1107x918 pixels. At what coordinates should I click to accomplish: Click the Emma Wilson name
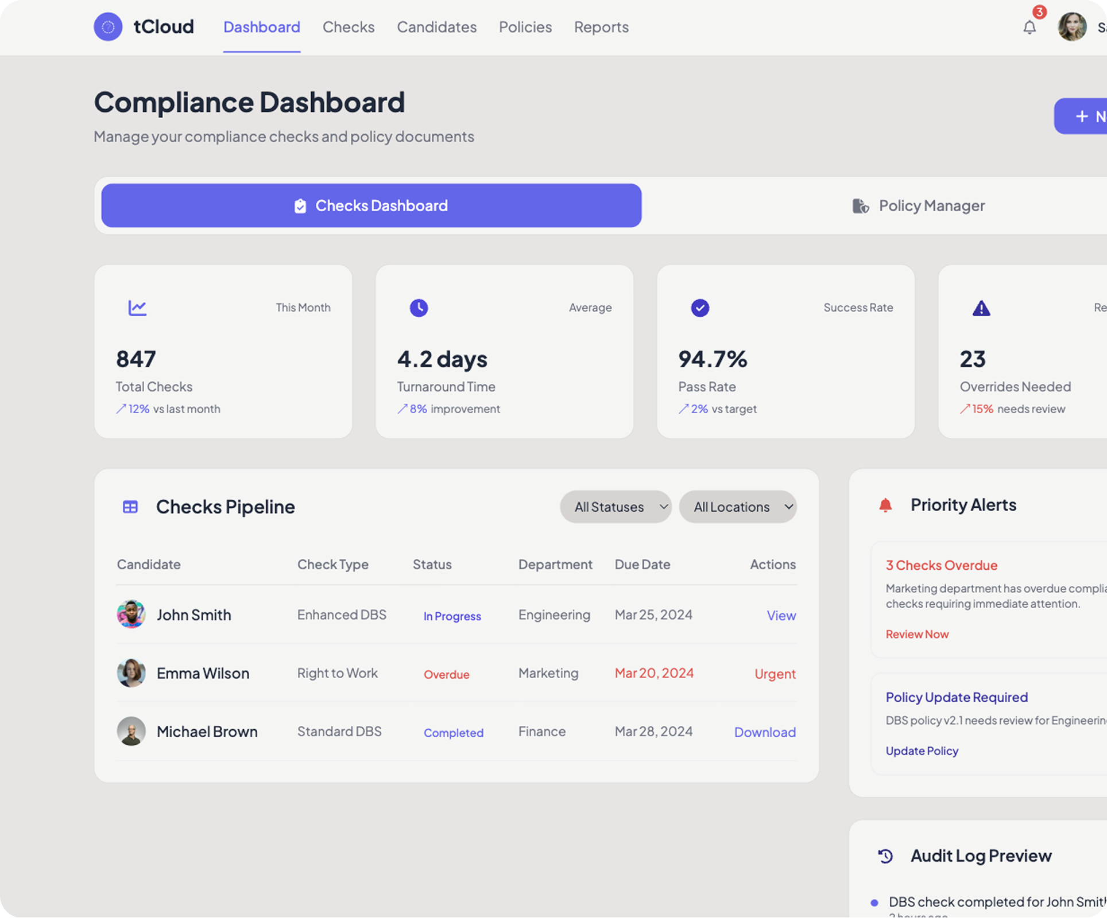pos(203,674)
